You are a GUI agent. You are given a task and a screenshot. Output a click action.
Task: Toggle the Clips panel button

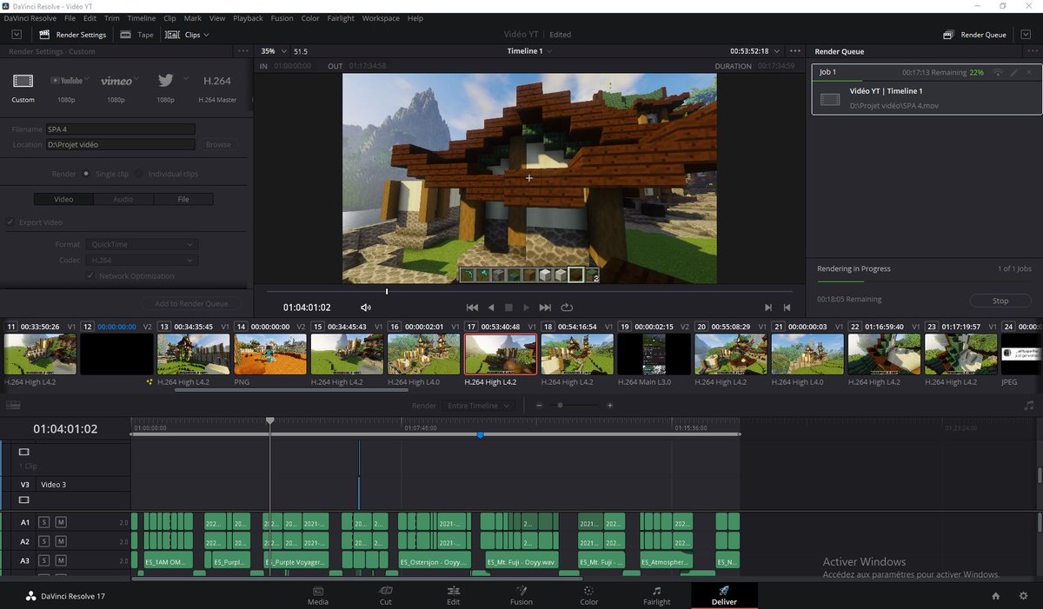click(x=184, y=35)
